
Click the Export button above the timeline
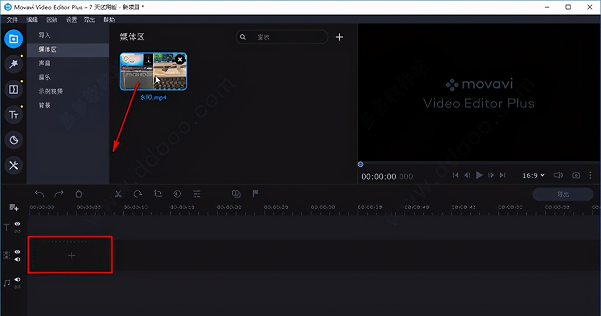[x=562, y=194]
